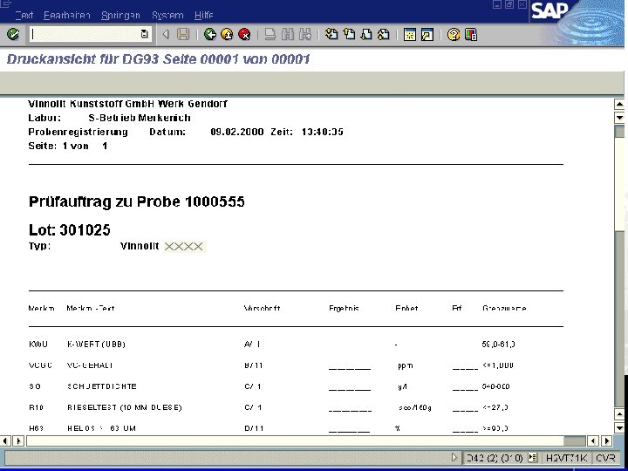Viewport: 628px width, 471px height.
Task: Click the 'RIESELTEST (10 MM DUESE)' row text
Action: [x=125, y=407]
